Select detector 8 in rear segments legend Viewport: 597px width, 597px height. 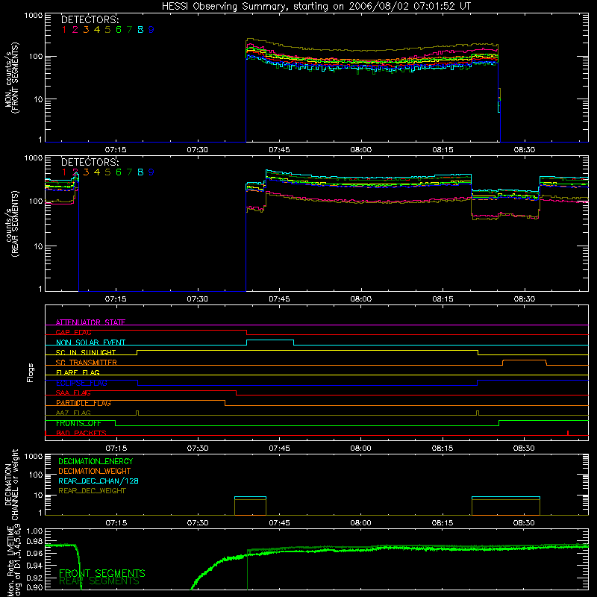pos(140,172)
